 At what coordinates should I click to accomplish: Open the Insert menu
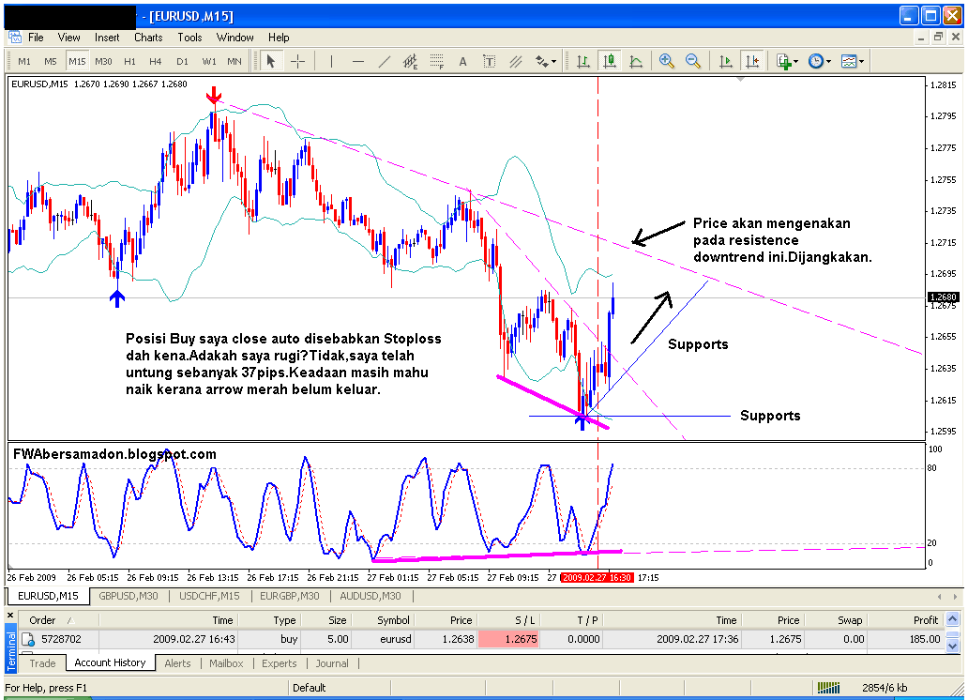(107, 38)
